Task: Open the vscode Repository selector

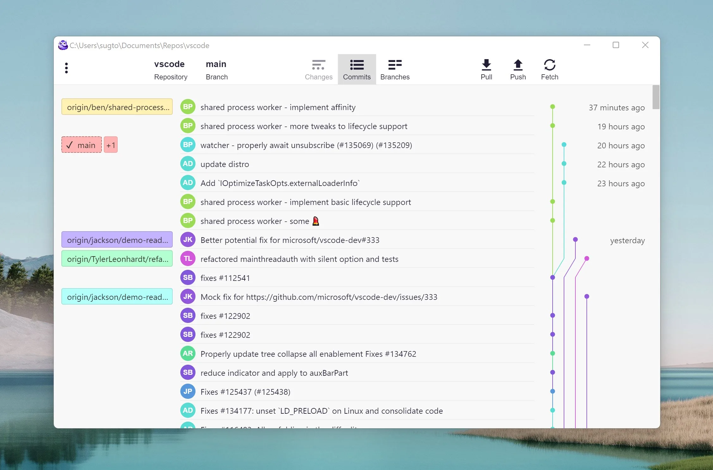Action: point(170,70)
